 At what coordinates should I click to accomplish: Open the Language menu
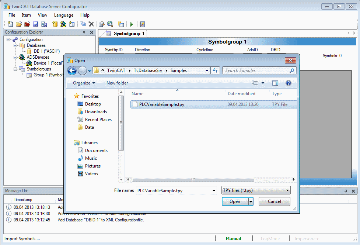coord(64,15)
